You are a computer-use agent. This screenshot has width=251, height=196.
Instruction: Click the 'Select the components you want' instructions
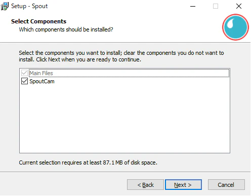click(121, 56)
